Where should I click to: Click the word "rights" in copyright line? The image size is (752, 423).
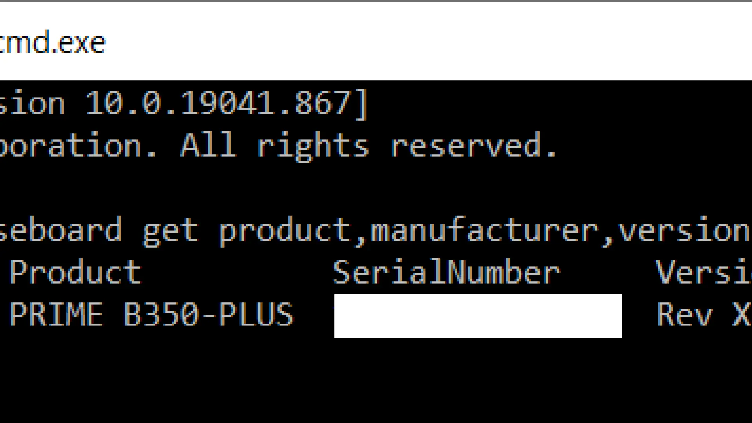pos(313,146)
